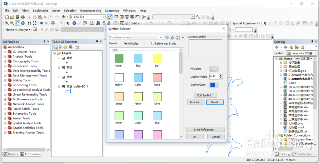Open the Go To XY tool
This screenshot has height=164, width=320.
pyautogui.click(x=109, y=23)
